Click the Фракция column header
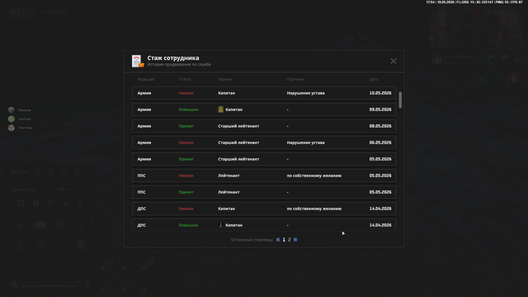This screenshot has width=528, height=297. click(146, 80)
